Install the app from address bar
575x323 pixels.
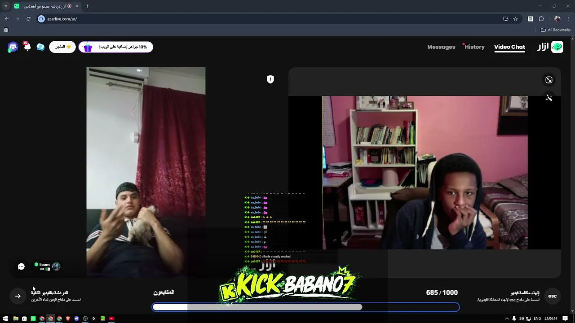505,19
